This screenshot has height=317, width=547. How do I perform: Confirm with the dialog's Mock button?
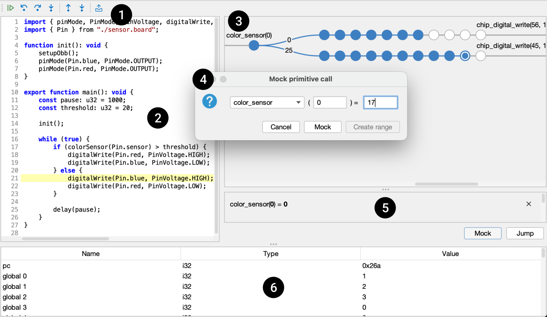pos(323,127)
